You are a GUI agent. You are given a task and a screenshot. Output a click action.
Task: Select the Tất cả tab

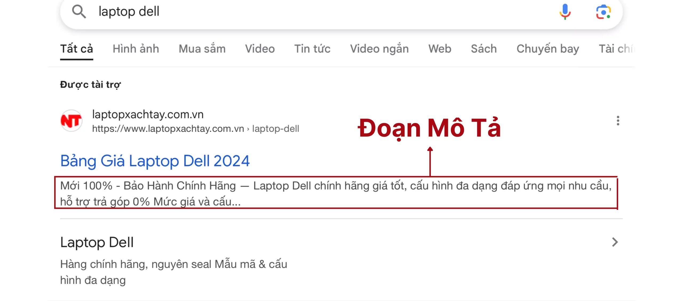(77, 49)
